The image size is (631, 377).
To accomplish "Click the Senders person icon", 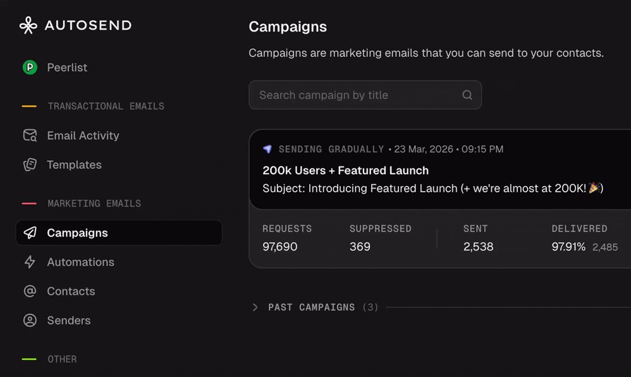I will (30, 320).
